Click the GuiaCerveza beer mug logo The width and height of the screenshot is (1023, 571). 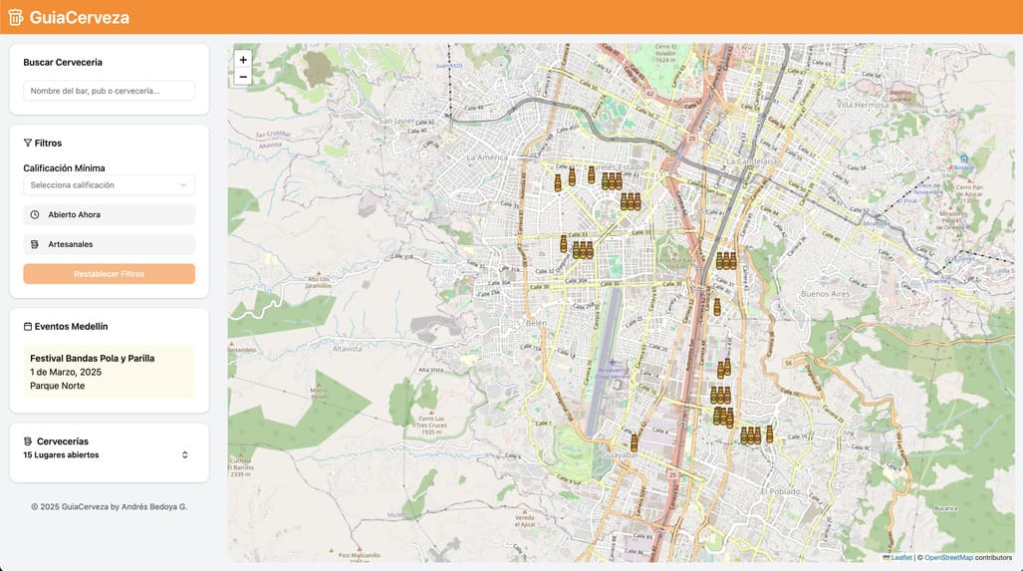15,17
